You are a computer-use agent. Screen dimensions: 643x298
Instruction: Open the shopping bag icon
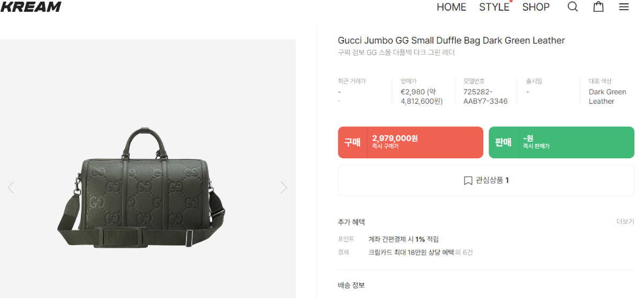(599, 7)
